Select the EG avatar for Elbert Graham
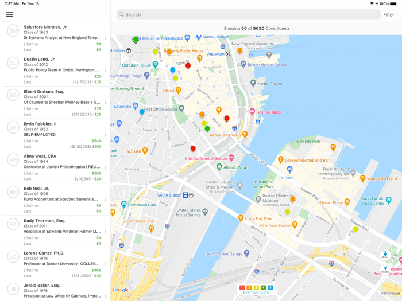The width and height of the screenshot is (402, 301). point(13,95)
